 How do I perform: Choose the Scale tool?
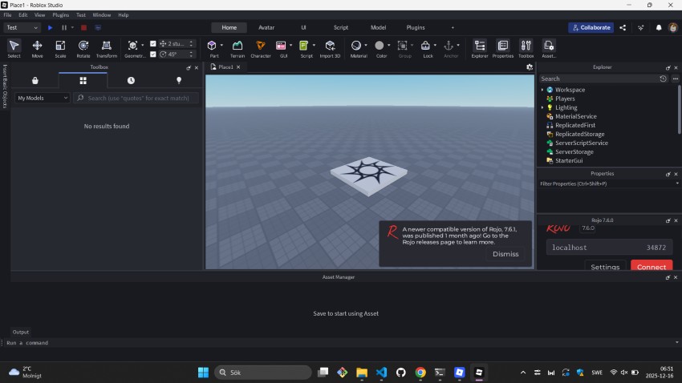pyautogui.click(x=60, y=48)
